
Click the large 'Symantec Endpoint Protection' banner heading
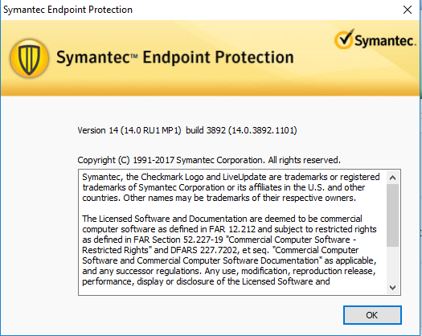coord(175,58)
